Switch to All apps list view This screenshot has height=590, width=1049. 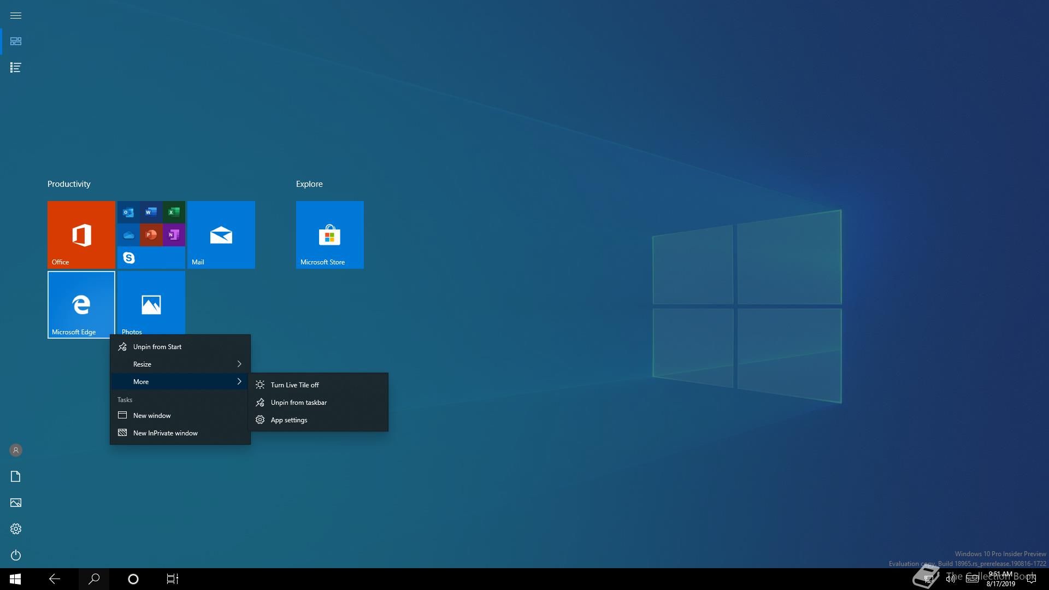(16, 68)
